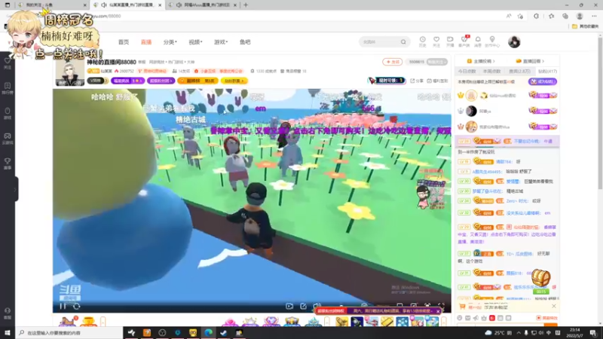
Task: Click the video clip record icon
Action: [289, 307]
